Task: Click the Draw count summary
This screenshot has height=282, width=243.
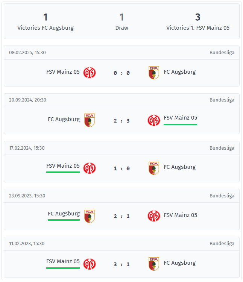Action: point(122,22)
